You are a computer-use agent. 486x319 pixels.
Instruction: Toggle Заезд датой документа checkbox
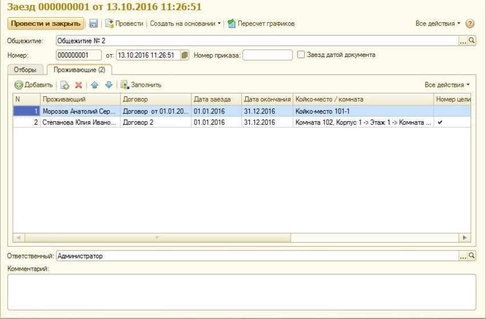[301, 55]
